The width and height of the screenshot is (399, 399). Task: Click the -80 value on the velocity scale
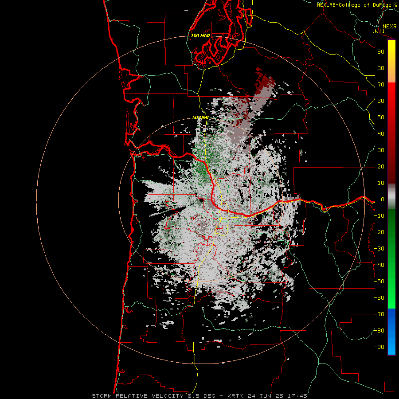(x=379, y=331)
